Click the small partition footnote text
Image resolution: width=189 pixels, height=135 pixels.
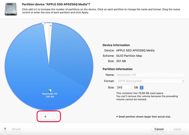pos(143,117)
